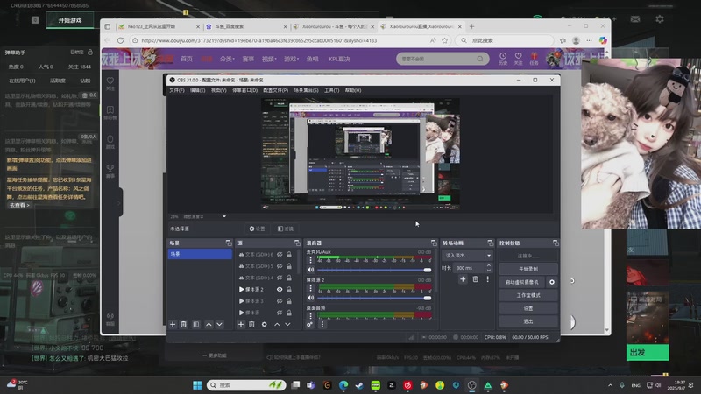Show the 文本 (GDI+) 6 source

280,254
